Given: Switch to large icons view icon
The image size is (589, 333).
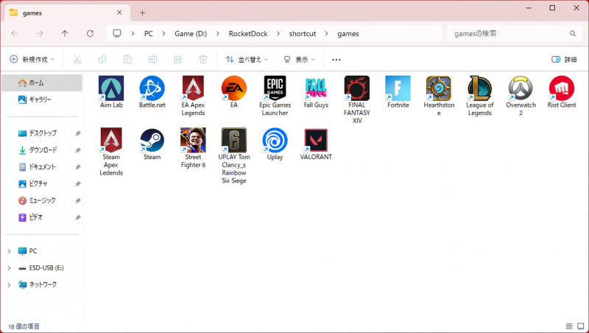Looking at the screenshot, I should pyautogui.click(x=581, y=326).
